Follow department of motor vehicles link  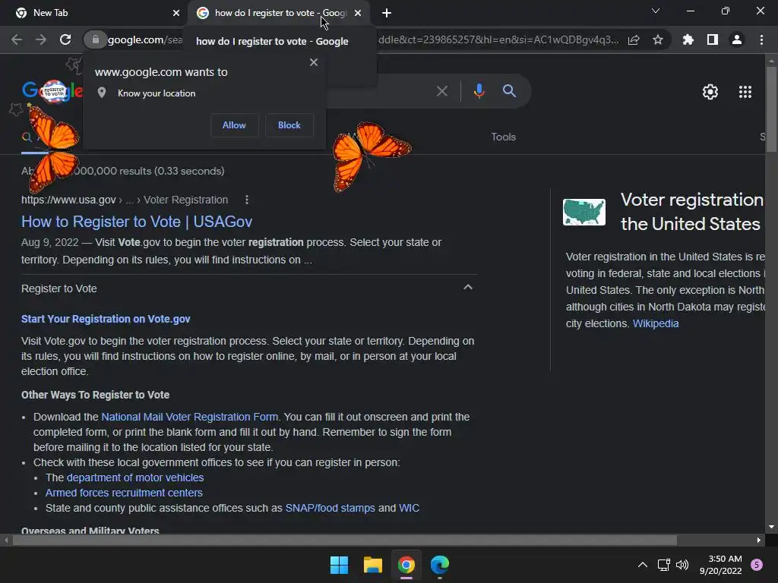pos(135,477)
